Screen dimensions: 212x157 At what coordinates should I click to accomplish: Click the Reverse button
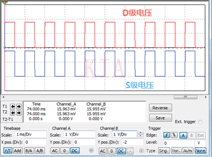coord(161,108)
